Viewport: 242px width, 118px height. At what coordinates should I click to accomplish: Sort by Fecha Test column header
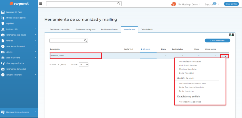128,49
